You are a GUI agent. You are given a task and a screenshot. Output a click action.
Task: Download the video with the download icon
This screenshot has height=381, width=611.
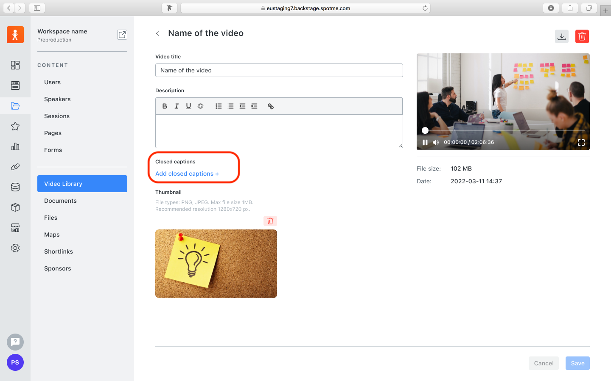point(561,36)
